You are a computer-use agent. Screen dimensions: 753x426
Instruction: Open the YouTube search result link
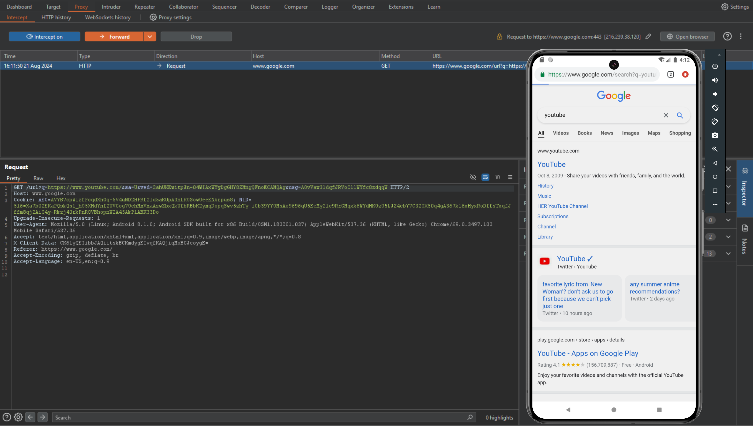(x=551, y=165)
